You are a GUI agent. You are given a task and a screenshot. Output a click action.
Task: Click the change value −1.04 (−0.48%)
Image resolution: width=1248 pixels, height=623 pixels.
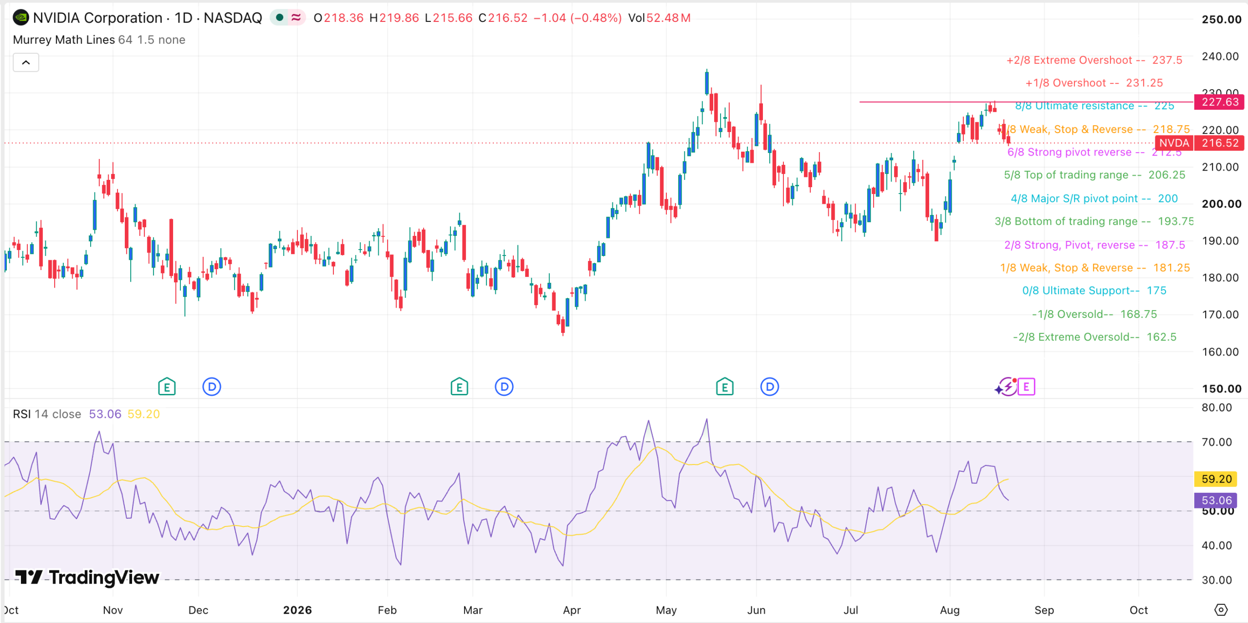578,18
